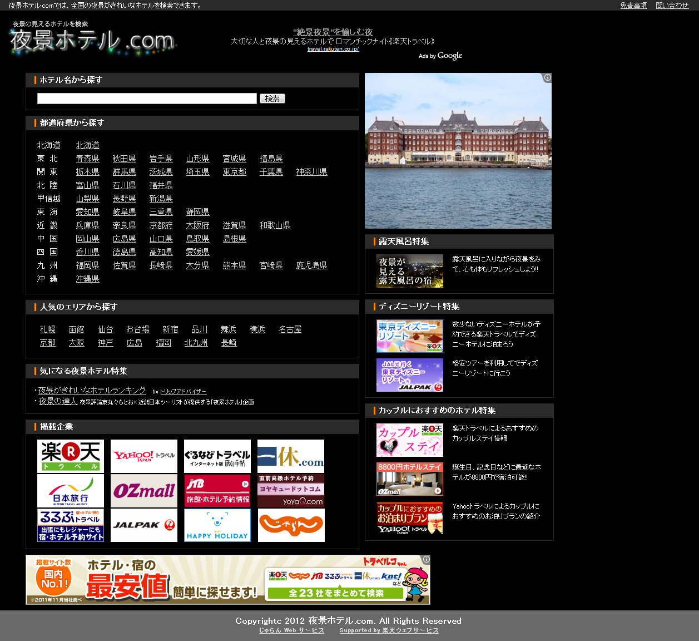Open the 舞浜 popular area link

229,329
